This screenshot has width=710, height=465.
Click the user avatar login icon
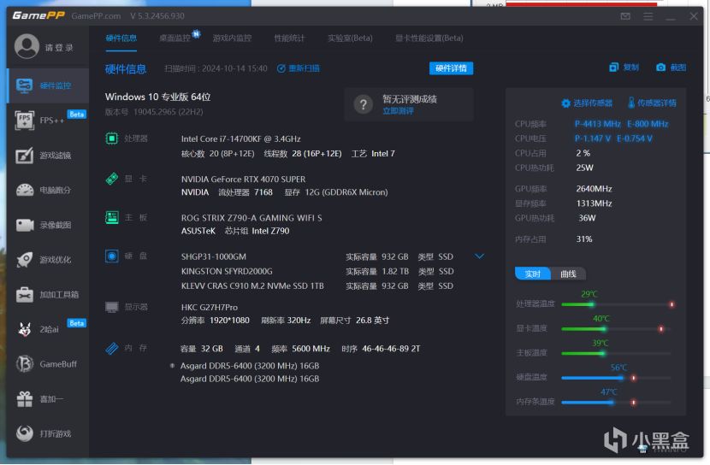(27, 46)
